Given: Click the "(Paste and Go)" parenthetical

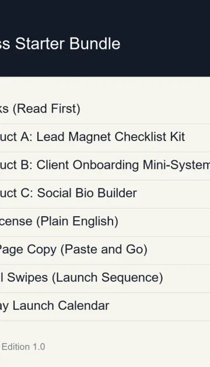Looking at the screenshot, I should click(x=104, y=250).
